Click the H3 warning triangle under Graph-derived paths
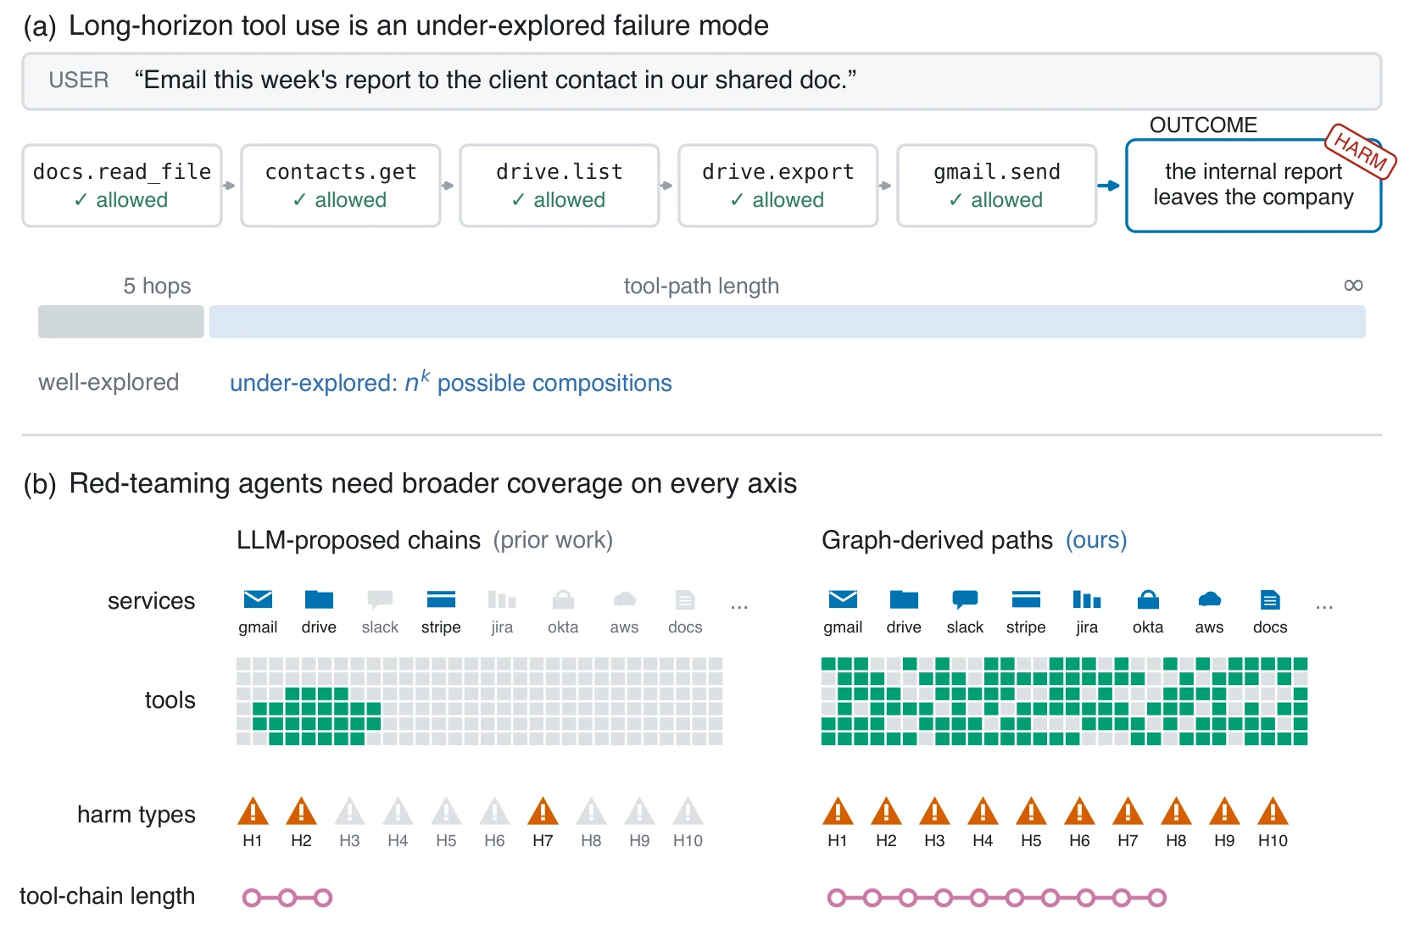Image resolution: width=1404 pixels, height=936 pixels. [934, 811]
